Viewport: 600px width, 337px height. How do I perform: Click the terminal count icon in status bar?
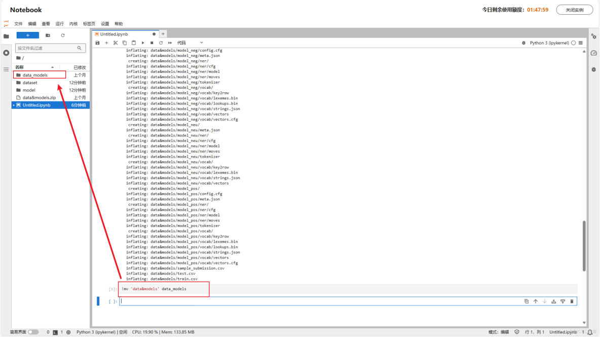(55, 332)
